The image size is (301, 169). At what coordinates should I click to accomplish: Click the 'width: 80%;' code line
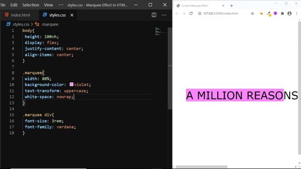point(38,79)
